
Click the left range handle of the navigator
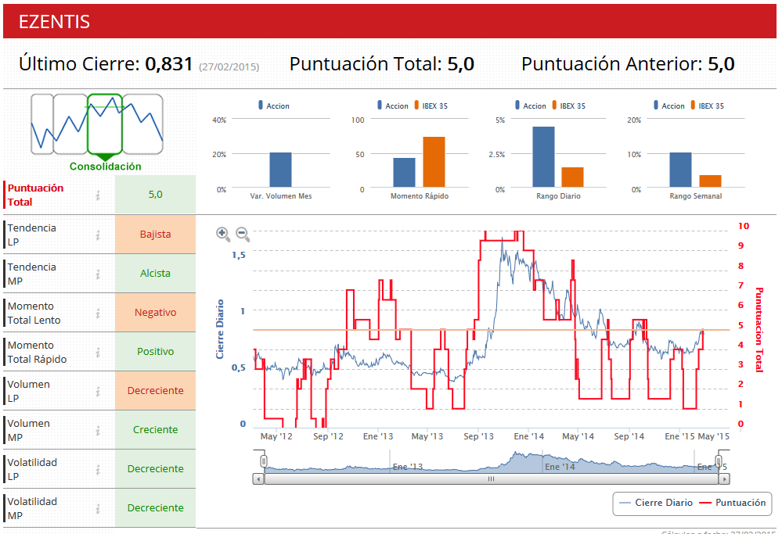[x=263, y=461]
